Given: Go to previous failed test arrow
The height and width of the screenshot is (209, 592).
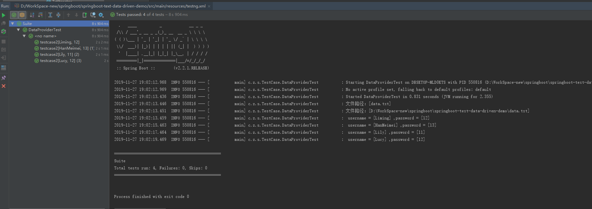Looking at the screenshot, I should click(68, 15).
